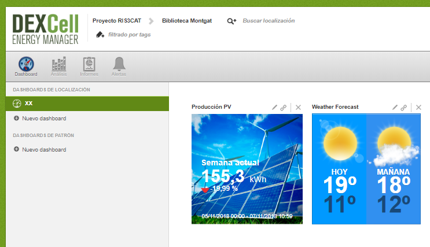Add Nuevo dashboard under Dashboards de Patrón
This screenshot has width=430, height=247.
(x=44, y=150)
